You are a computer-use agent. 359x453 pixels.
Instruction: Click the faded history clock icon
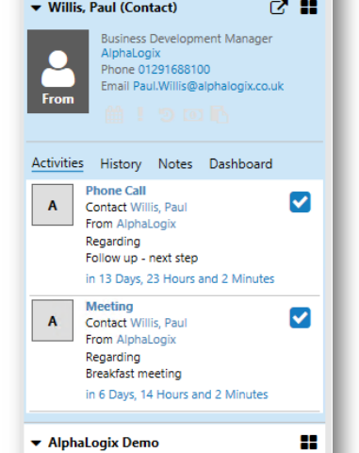tap(167, 115)
